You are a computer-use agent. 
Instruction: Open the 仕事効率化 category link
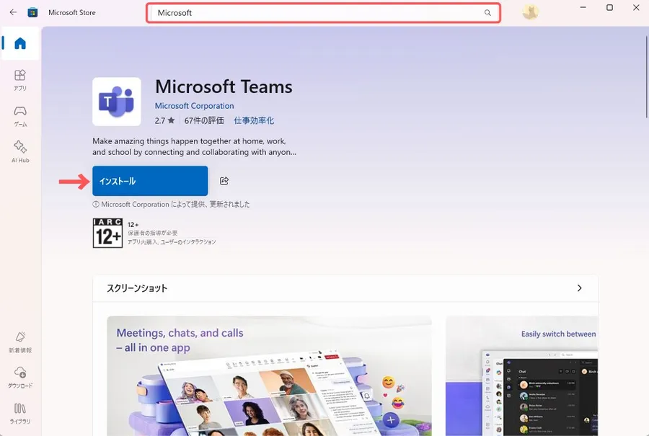click(x=254, y=120)
